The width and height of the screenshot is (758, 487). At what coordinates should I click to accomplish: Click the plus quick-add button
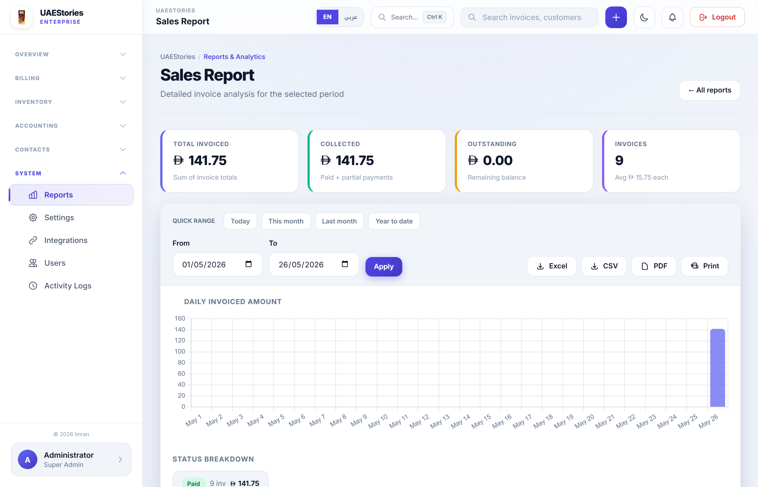click(x=616, y=17)
